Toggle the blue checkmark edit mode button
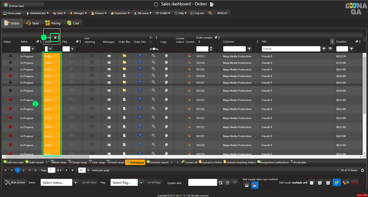The height and width of the screenshot is (197, 368). (337, 182)
